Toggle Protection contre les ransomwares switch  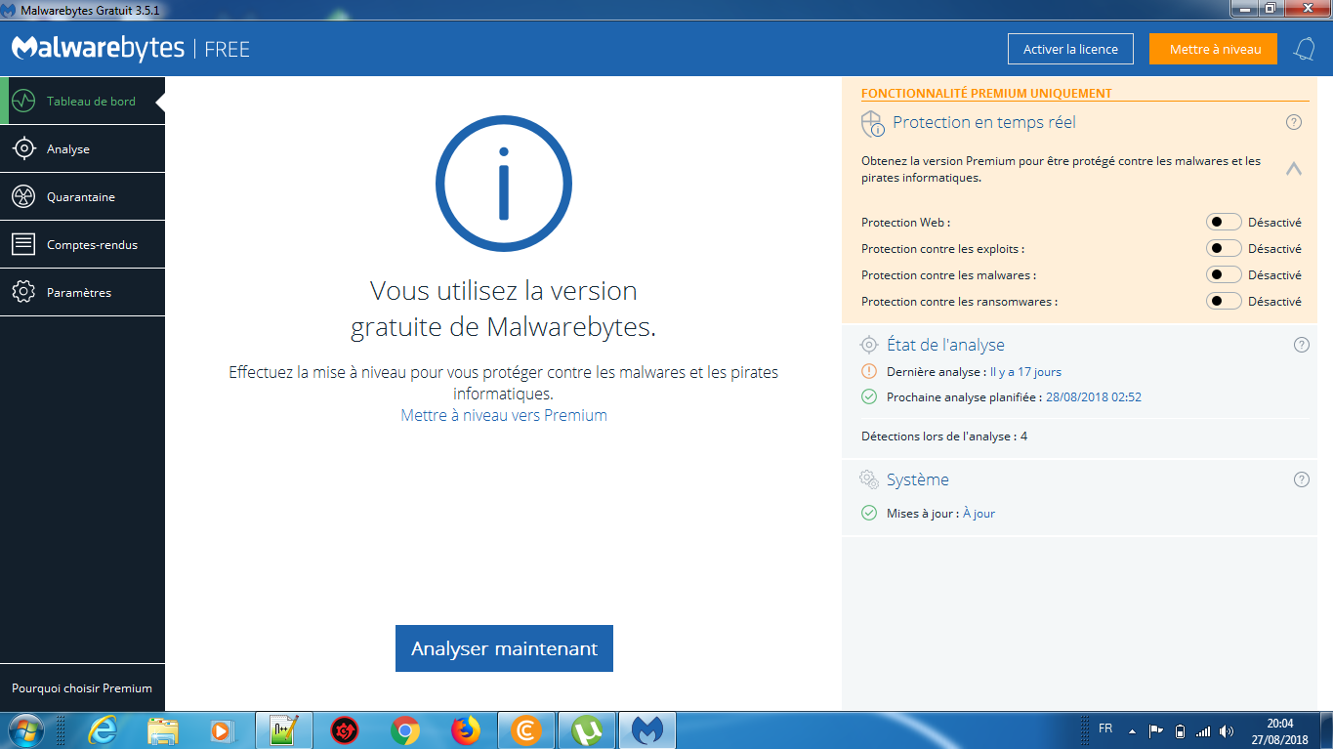1224,301
